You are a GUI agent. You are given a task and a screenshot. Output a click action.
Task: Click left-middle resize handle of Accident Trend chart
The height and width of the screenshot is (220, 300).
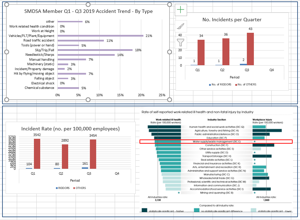tap(6, 52)
